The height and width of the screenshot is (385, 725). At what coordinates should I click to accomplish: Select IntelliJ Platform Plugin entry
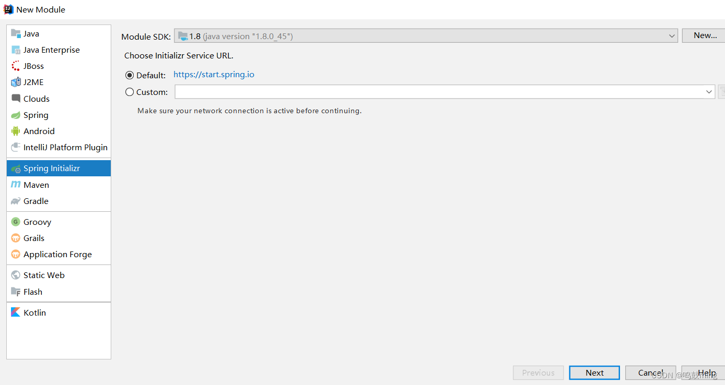pos(59,148)
